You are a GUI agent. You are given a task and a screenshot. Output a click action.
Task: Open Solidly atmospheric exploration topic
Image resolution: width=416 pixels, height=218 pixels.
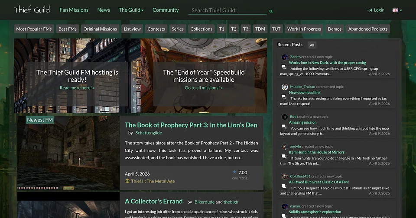click(315, 212)
